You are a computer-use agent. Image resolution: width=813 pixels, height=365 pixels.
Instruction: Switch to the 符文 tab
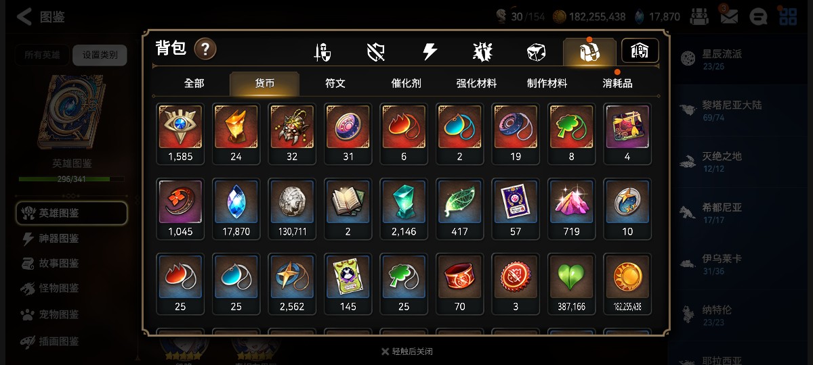335,84
